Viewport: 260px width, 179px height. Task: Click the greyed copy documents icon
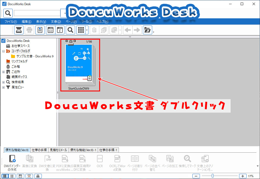[104, 30]
